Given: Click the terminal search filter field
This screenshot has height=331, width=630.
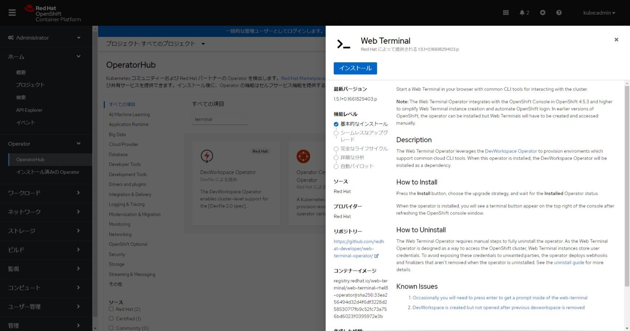Looking at the screenshot, I should 220,119.
